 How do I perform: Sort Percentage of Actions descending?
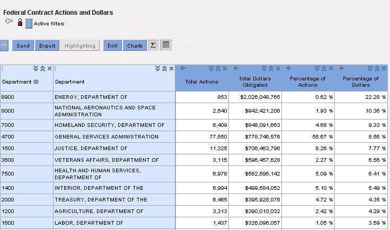(317, 69)
